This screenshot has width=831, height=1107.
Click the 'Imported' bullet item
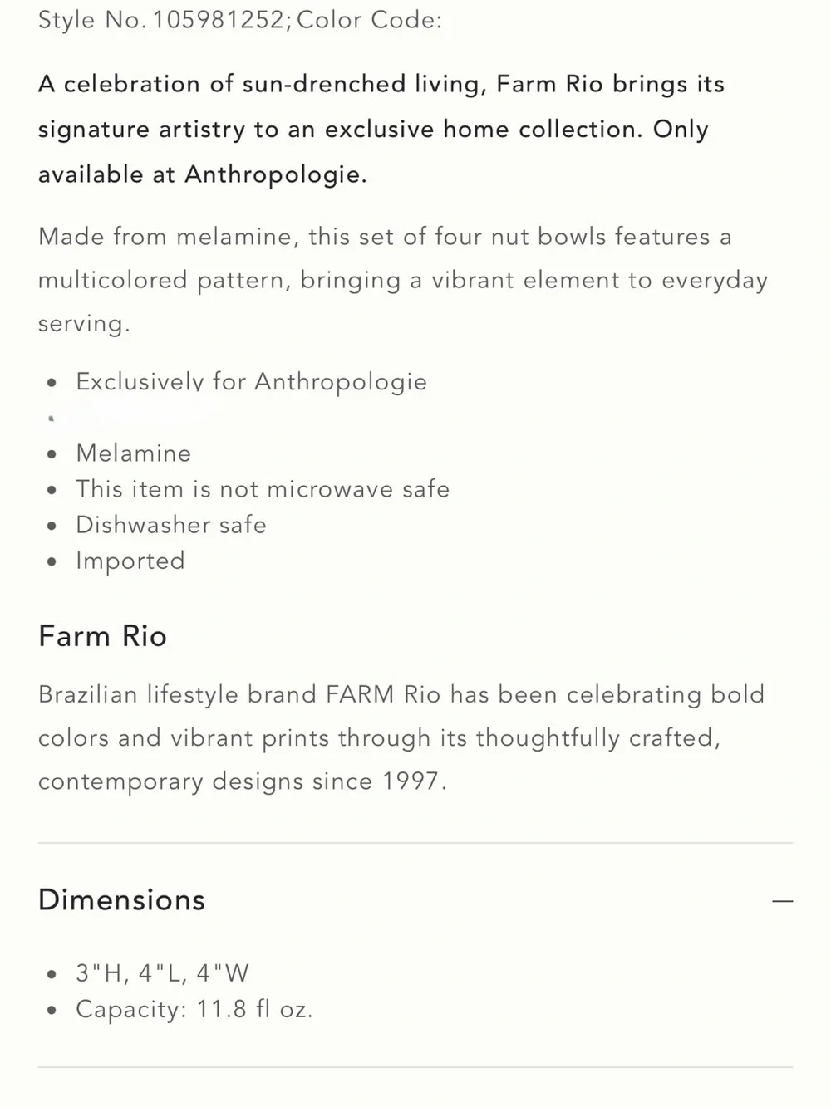pyautogui.click(x=130, y=561)
